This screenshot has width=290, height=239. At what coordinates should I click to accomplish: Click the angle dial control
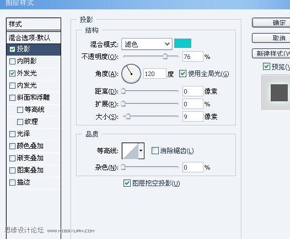coord(131,74)
